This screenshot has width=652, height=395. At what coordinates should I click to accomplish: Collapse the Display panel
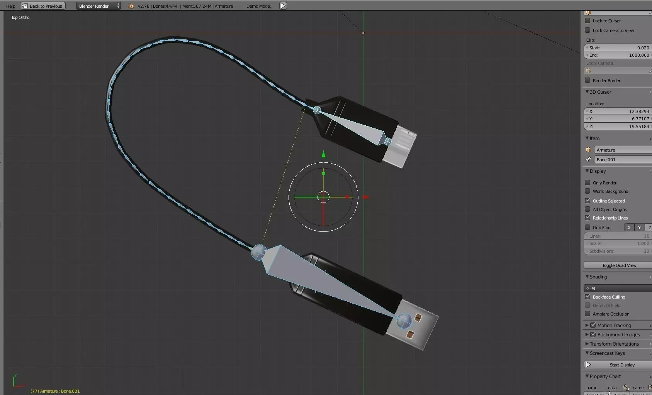pyautogui.click(x=587, y=171)
